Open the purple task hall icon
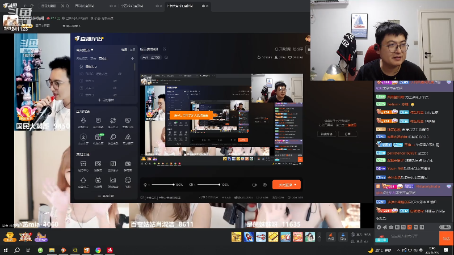The width and height of the screenshot is (454, 255). point(41,237)
